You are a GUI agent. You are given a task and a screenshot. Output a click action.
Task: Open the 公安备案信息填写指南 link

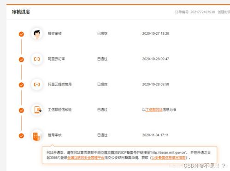coord(169,158)
